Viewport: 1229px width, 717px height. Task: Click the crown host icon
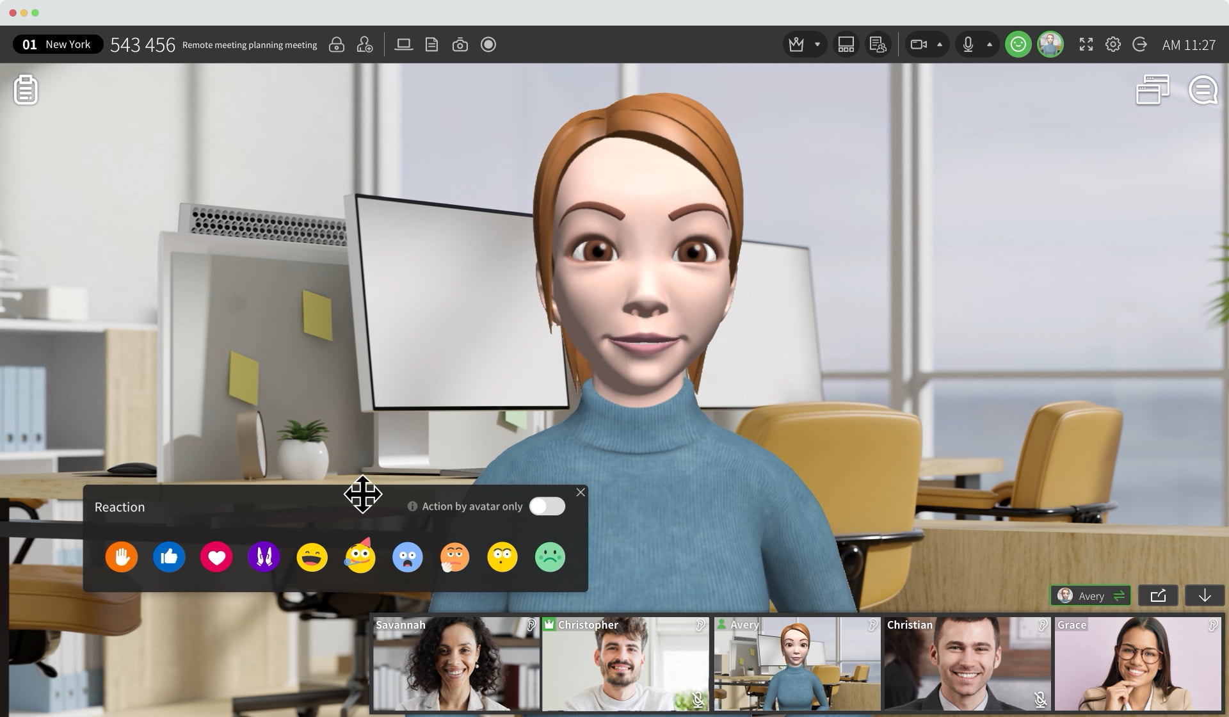(796, 44)
